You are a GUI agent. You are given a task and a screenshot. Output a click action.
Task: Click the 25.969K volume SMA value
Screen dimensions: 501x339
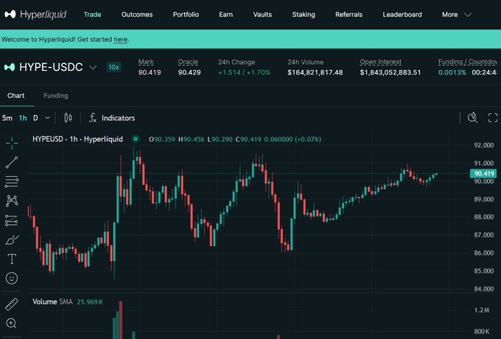[90, 302]
